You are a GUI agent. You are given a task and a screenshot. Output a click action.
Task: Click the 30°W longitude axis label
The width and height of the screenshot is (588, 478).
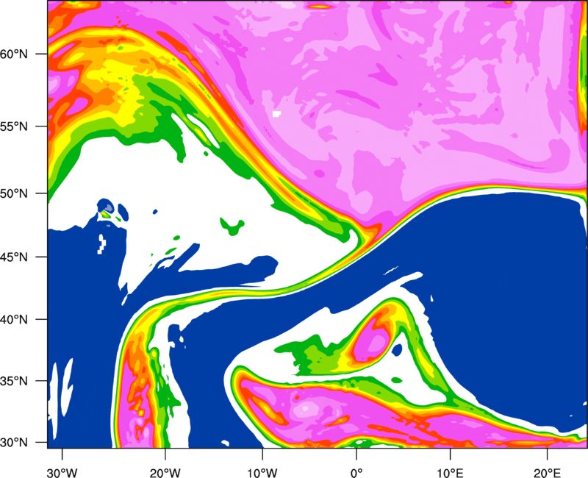pos(62,473)
